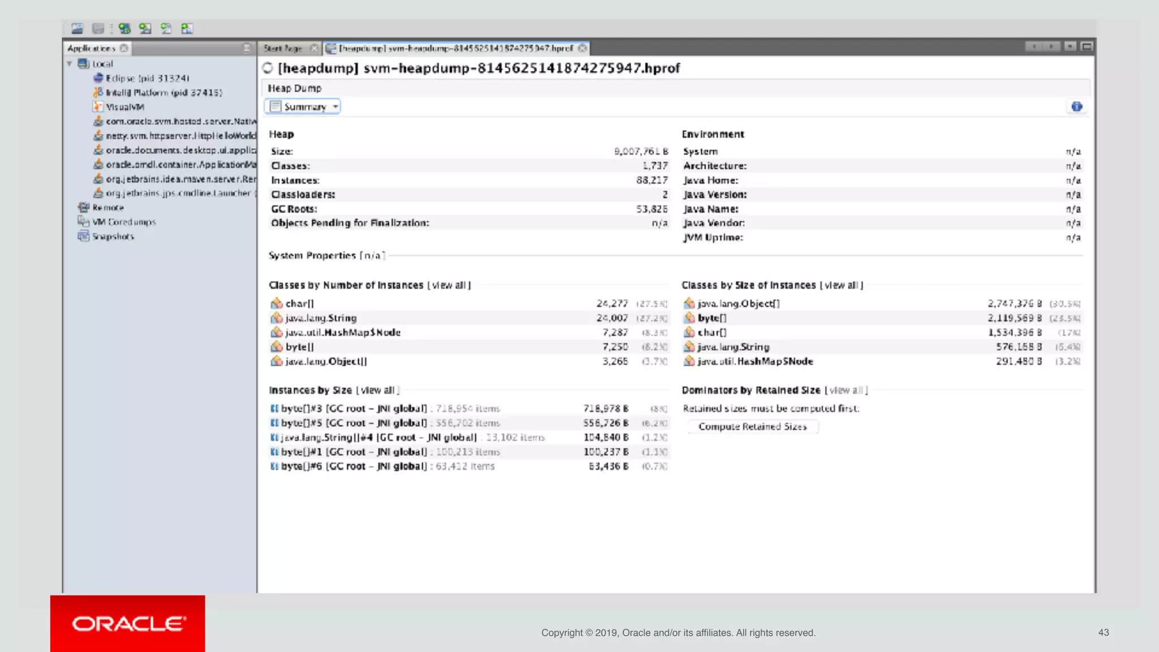Click the Load Snapshot toolbar icon
This screenshot has height=652, width=1159.
click(77, 28)
